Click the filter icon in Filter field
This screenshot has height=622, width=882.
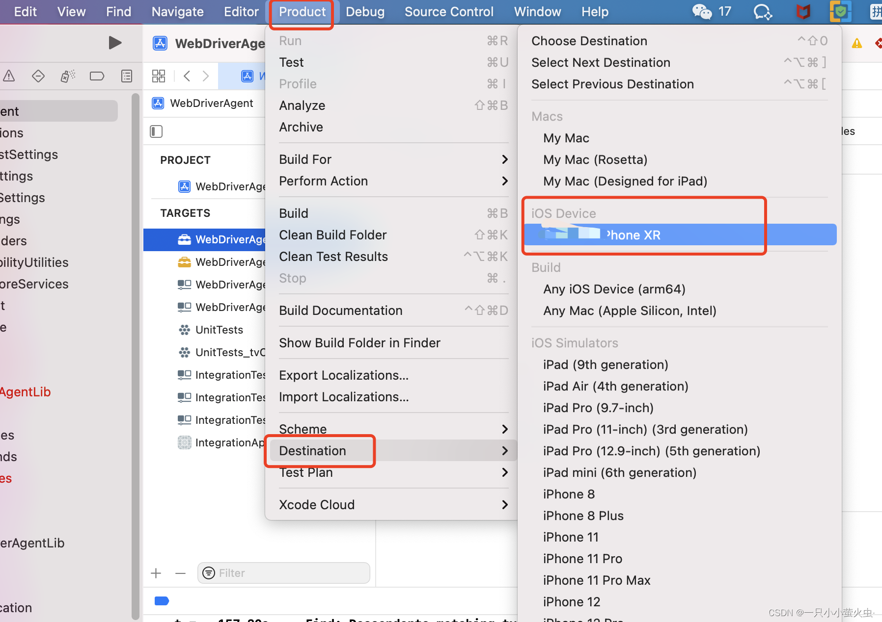[x=209, y=573]
